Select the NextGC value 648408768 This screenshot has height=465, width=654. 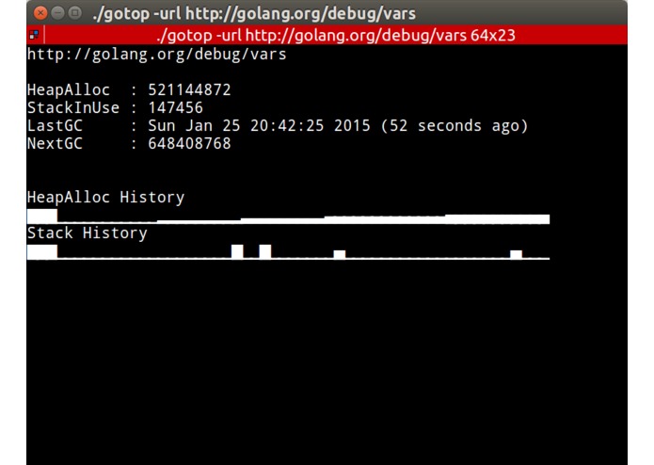coord(189,143)
